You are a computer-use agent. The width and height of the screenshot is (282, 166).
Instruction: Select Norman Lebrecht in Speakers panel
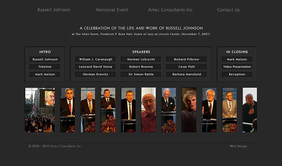point(141,59)
